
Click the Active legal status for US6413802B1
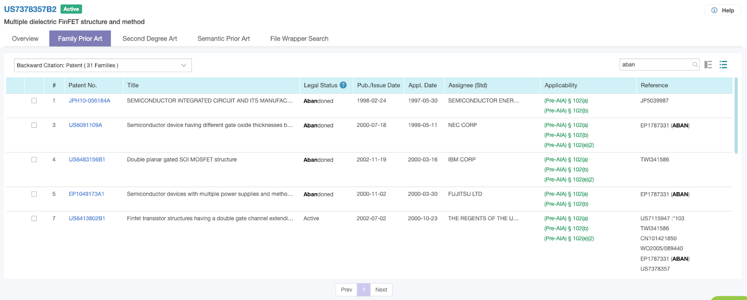coord(311,218)
